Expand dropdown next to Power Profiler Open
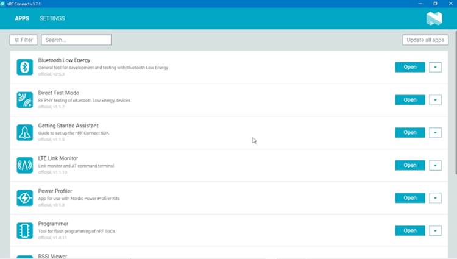This screenshot has width=457, height=259. click(435, 198)
